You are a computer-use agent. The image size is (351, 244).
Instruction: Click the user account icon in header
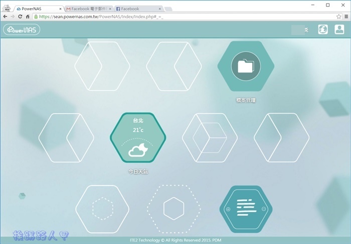[339, 29]
